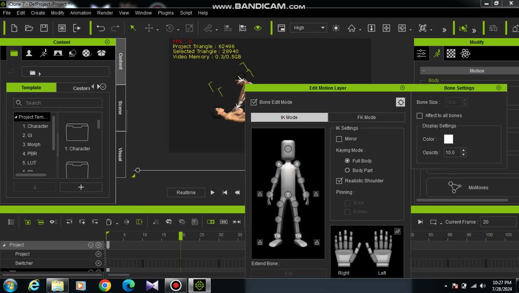Enable the Mirror checkbox

point(339,139)
